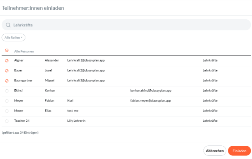Click the 'gefiltert aus 34 Einträgen' note
This screenshot has height=159, width=252.
pyautogui.click(x=20, y=133)
